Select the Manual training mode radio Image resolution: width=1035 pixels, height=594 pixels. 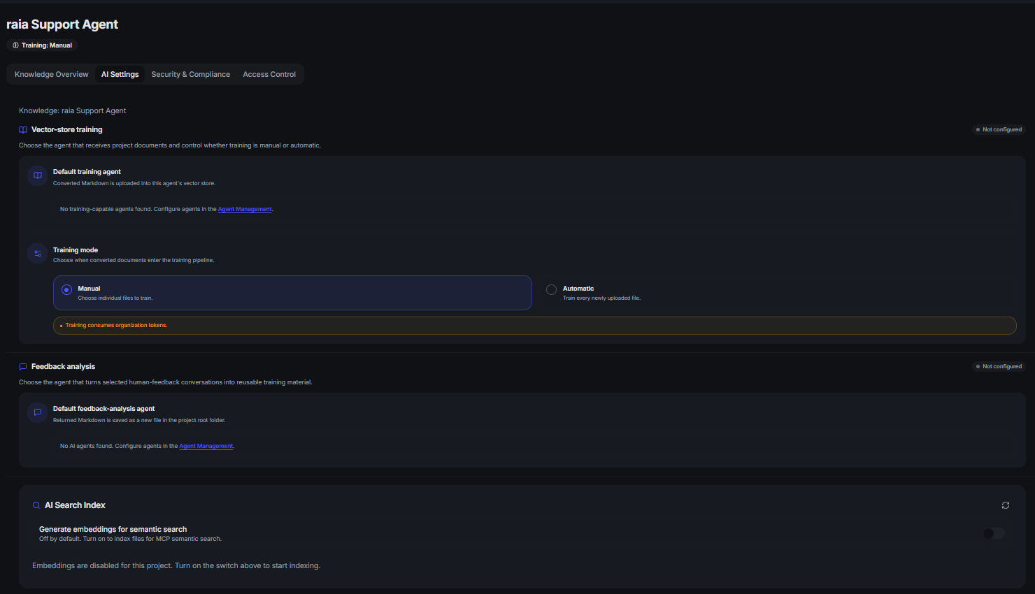(x=66, y=289)
